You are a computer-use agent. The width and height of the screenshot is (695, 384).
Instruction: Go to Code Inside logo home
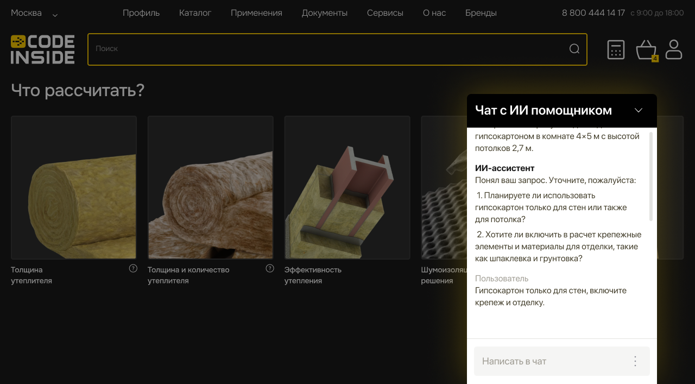(42, 49)
